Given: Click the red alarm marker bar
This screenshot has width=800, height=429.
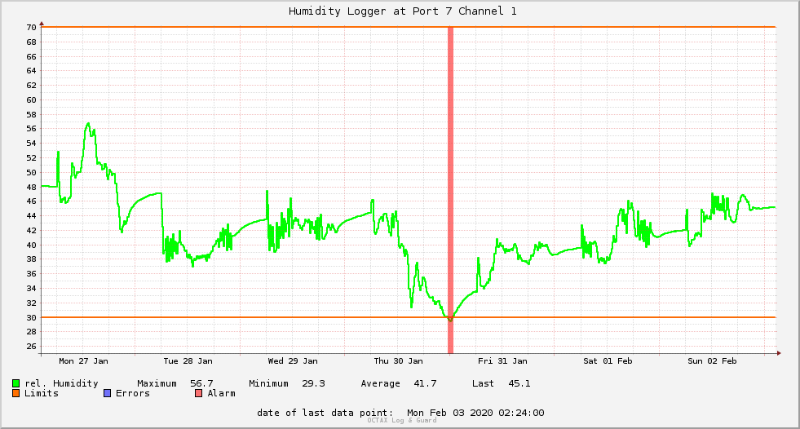Looking at the screenshot, I should point(450,190).
